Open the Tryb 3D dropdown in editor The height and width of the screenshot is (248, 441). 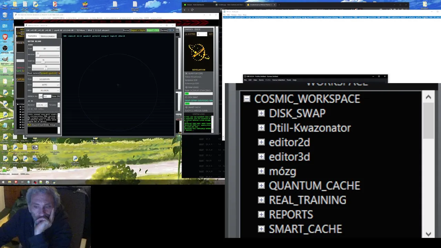47,49
